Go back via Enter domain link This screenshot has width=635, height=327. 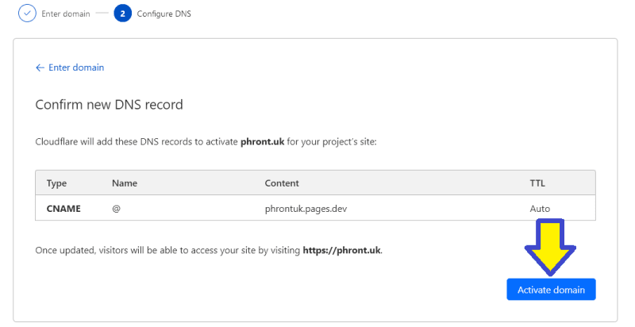click(x=76, y=67)
